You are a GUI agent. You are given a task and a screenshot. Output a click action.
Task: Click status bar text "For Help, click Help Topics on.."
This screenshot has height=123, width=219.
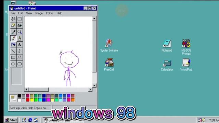pos(28,108)
